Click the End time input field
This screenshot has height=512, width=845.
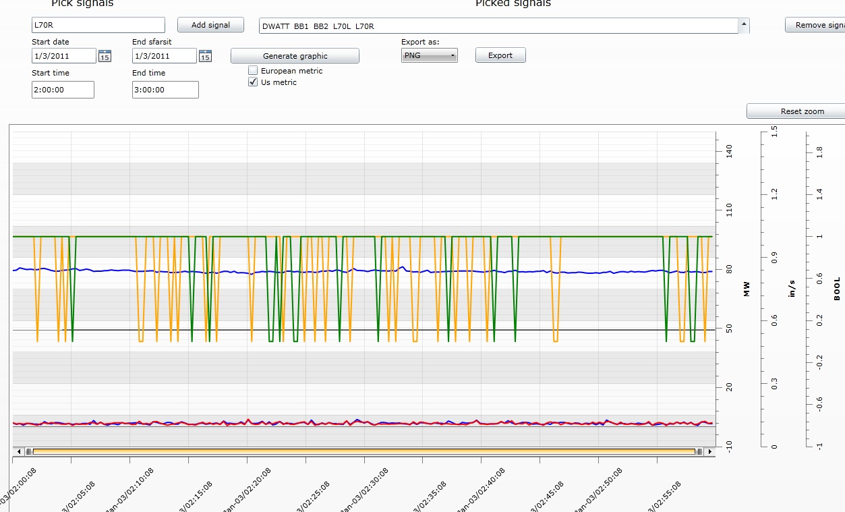(165, 90)
